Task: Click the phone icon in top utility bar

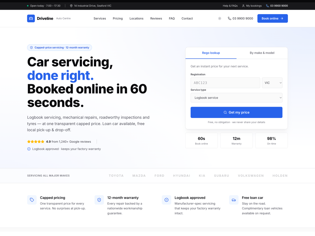Action: tap(267, 6)
